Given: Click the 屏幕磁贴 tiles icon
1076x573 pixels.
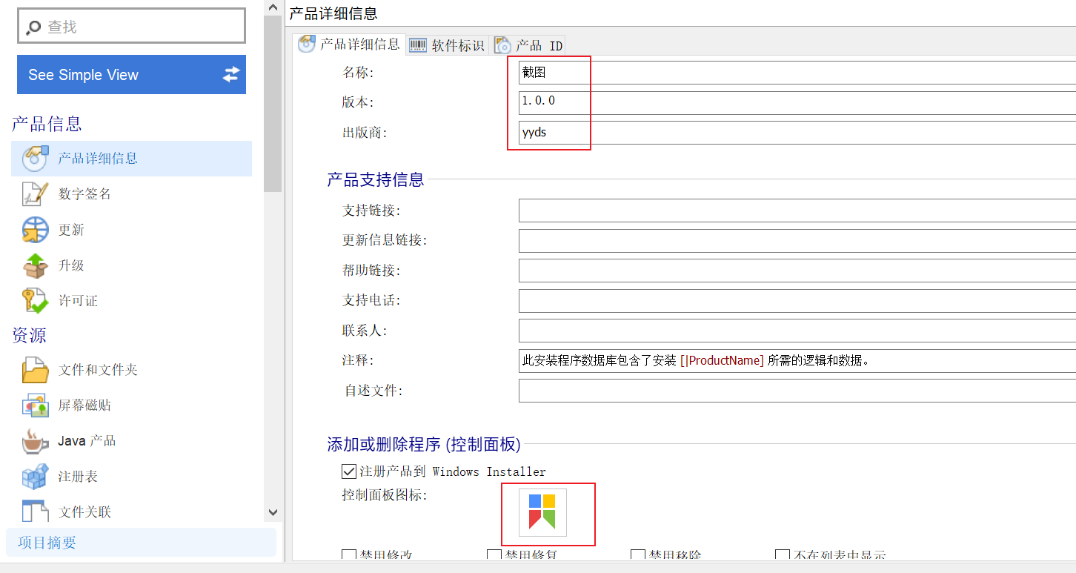Looking at the screenshot, I should pos(35,405).
